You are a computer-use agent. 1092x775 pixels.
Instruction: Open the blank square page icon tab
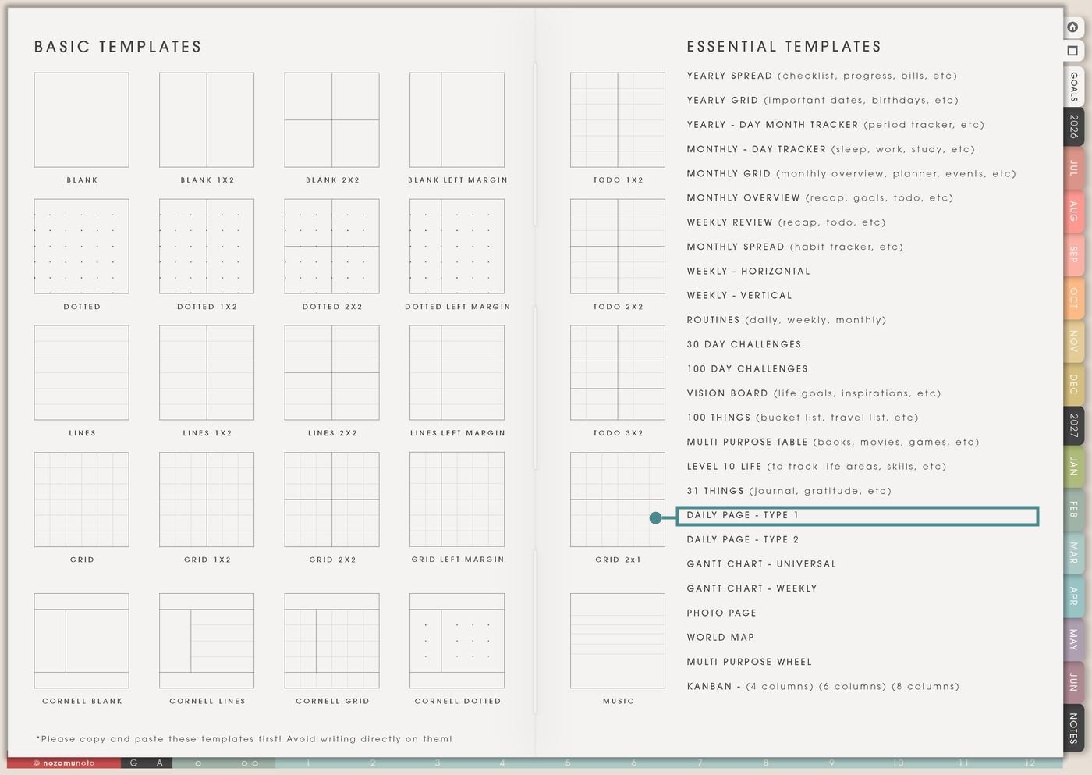point(1073,51)
